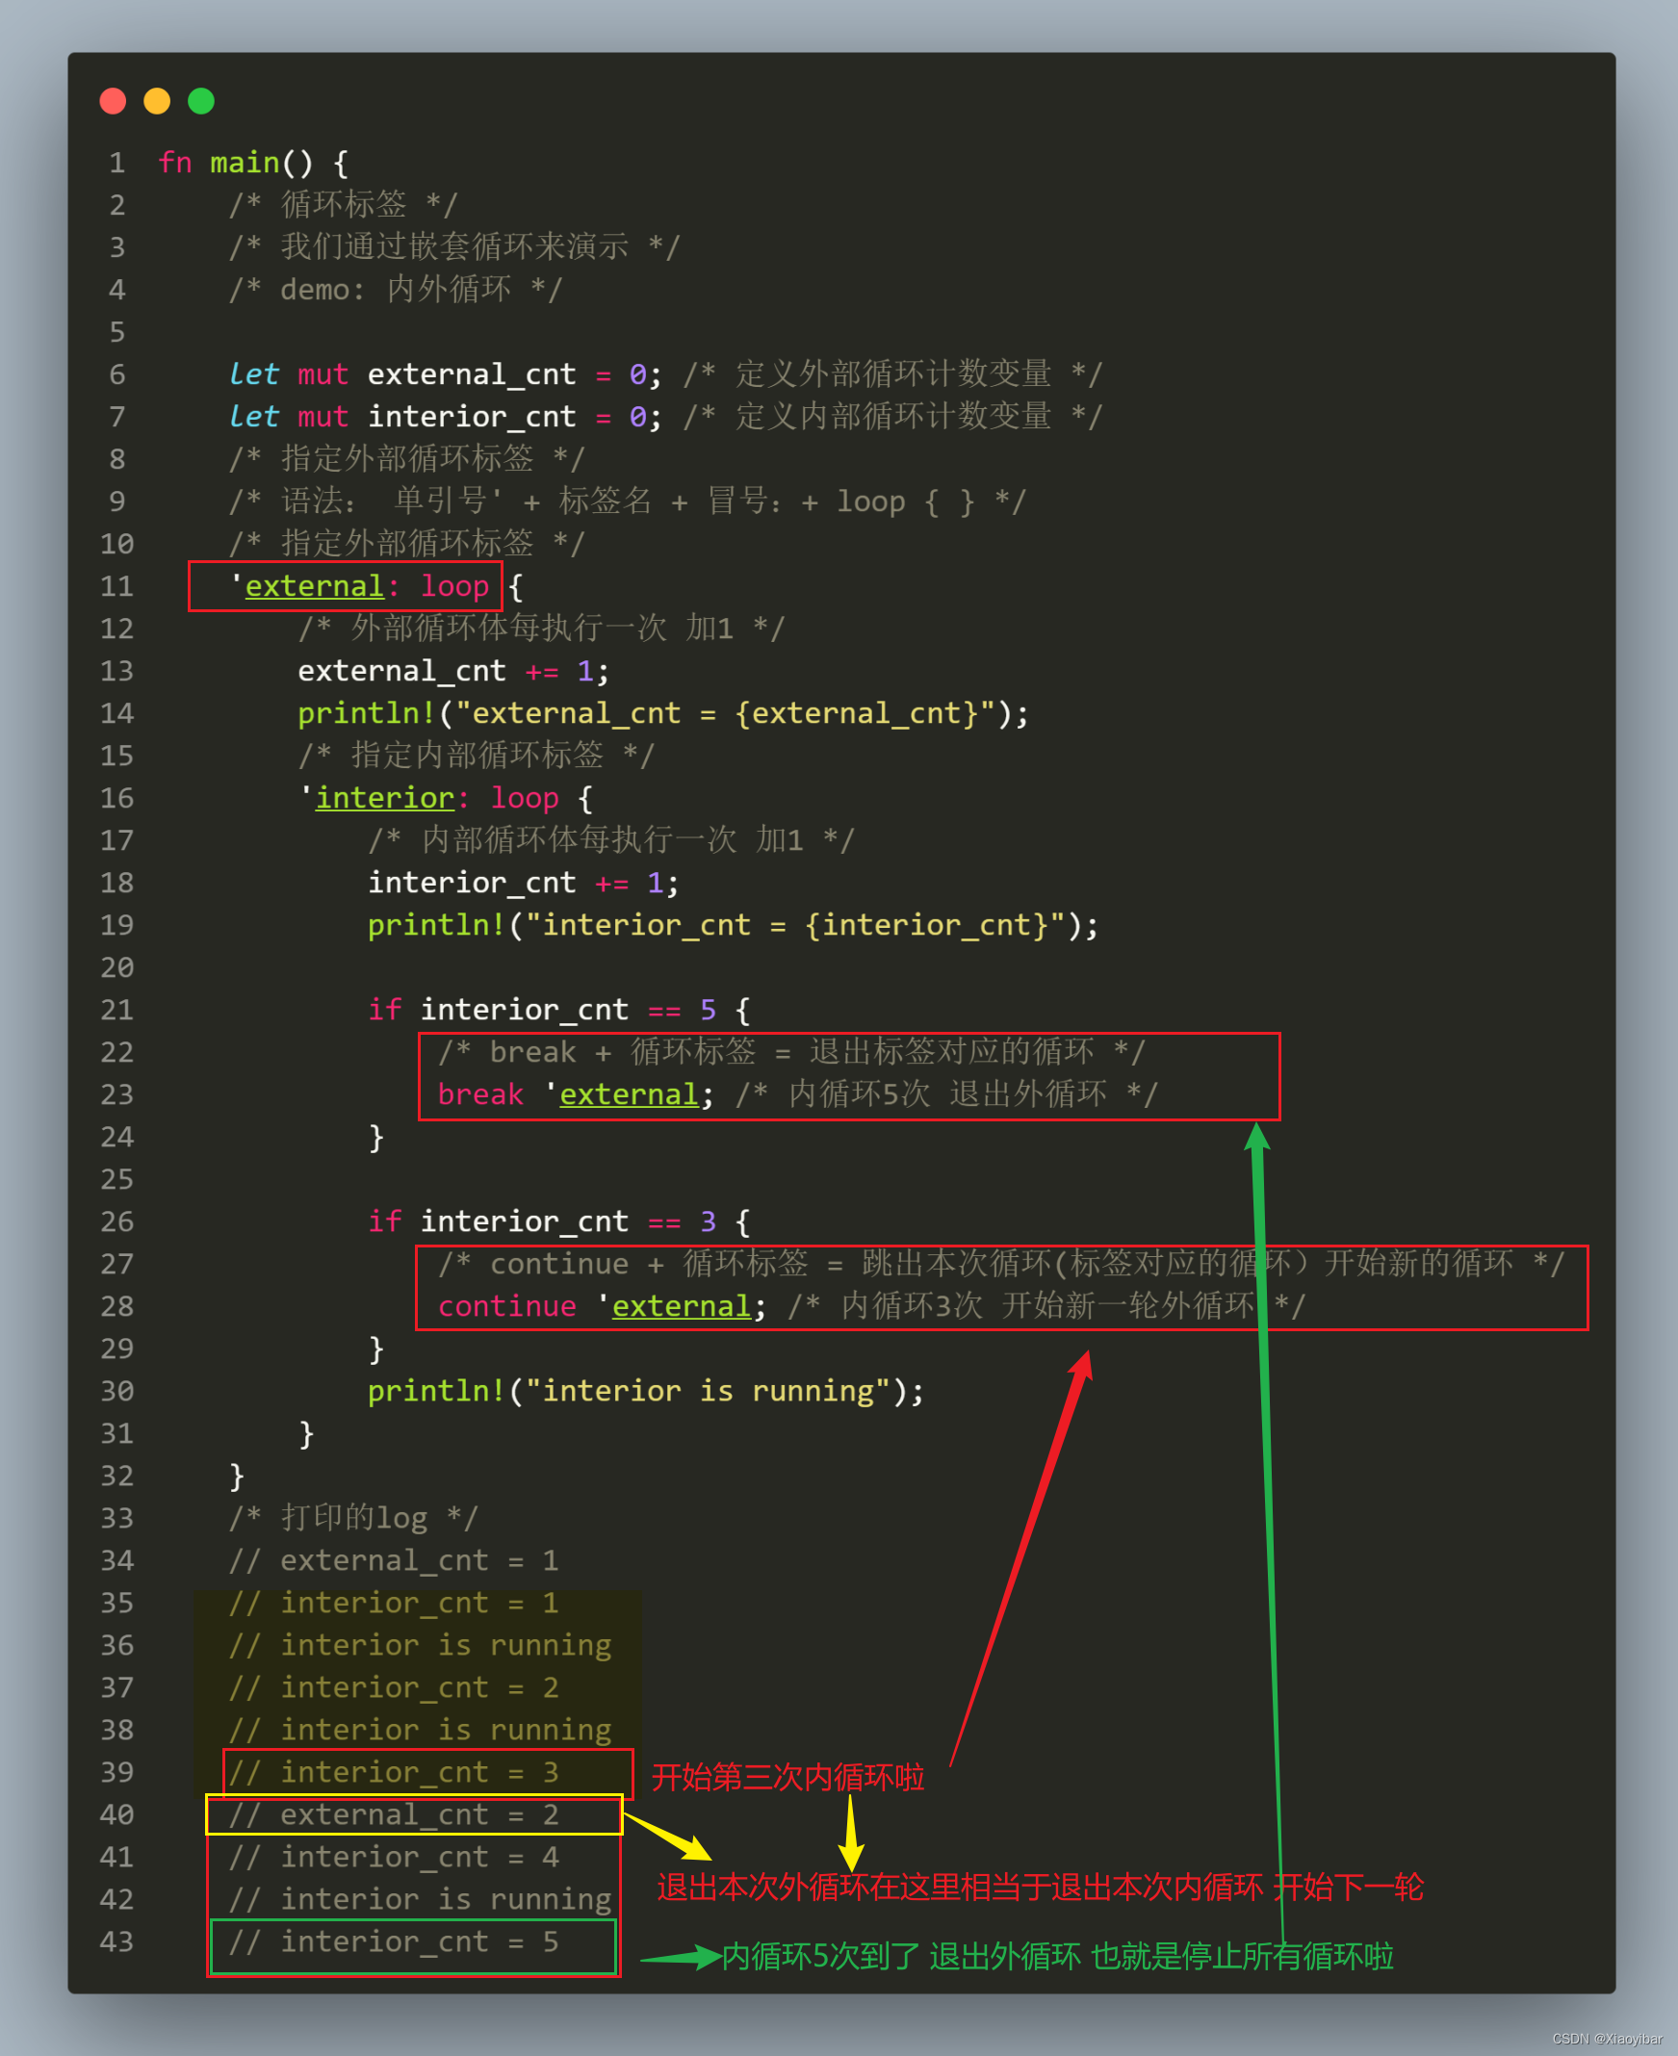Viewport: 1678px width, 2056px height.
Task: Select the comment '/* 循环标签 */'
Action: coord(342,205)
